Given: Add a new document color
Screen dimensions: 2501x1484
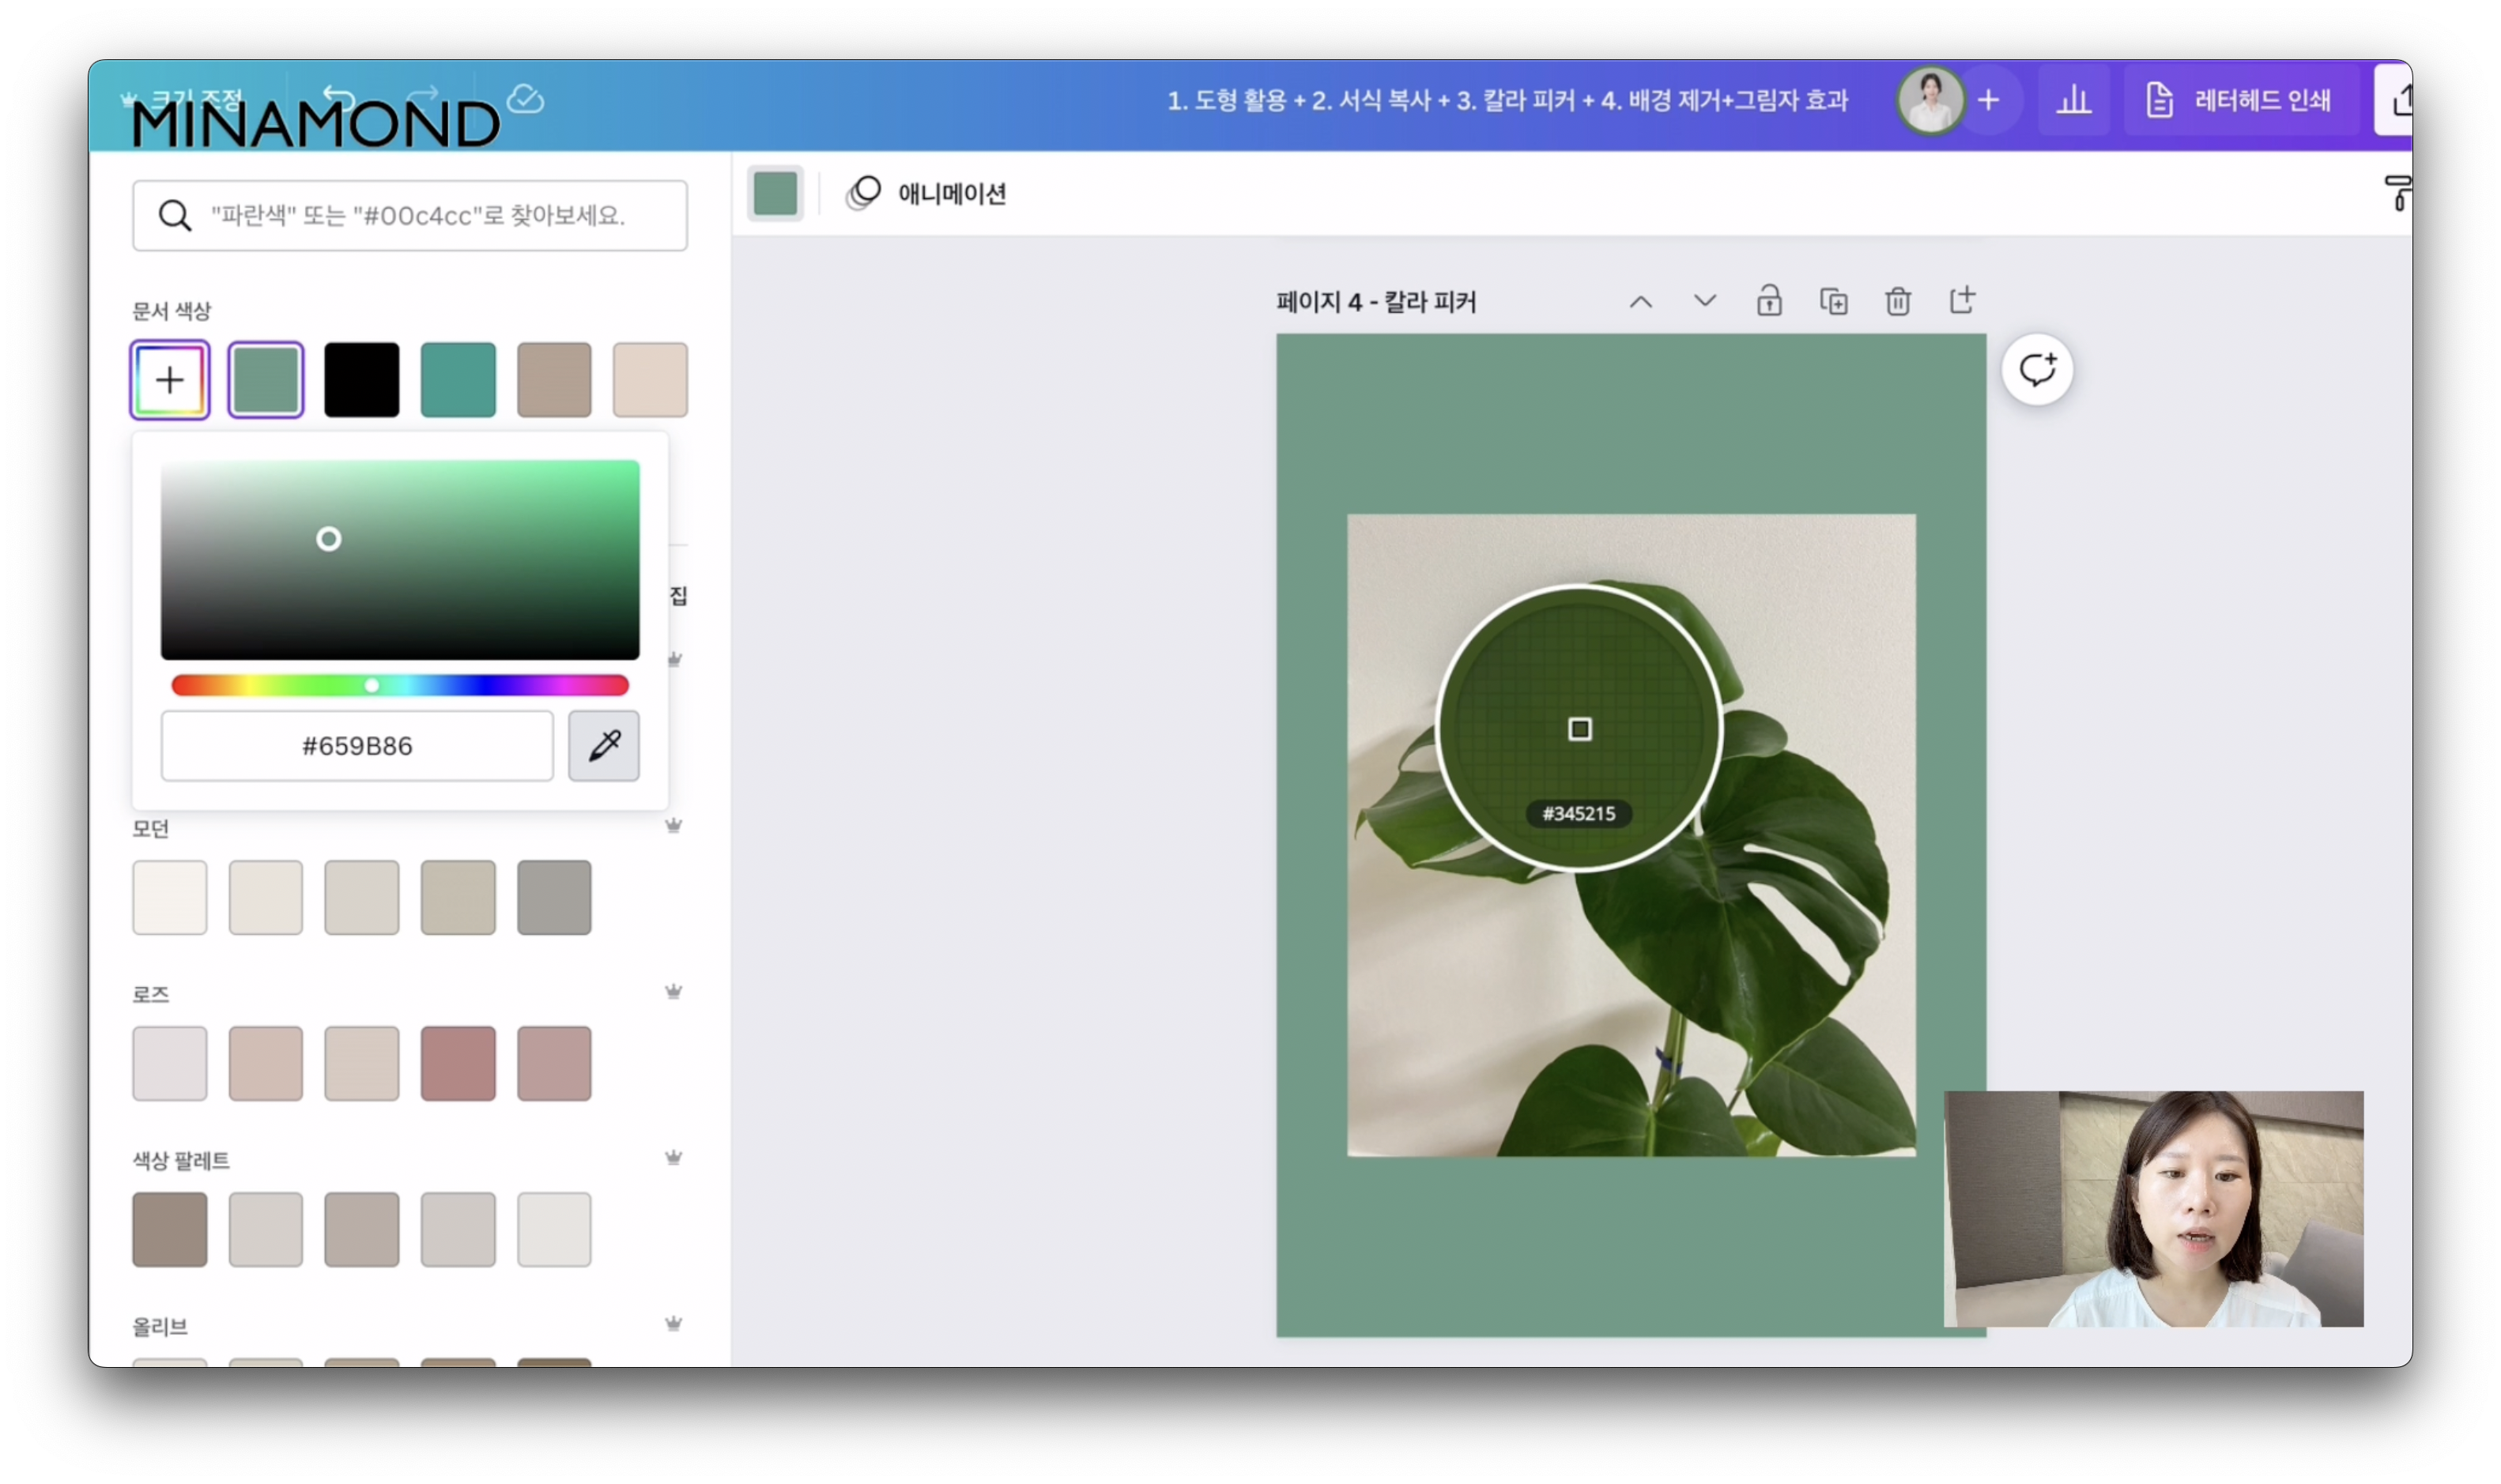Looking at the screenshot, I should coord(170,380).
